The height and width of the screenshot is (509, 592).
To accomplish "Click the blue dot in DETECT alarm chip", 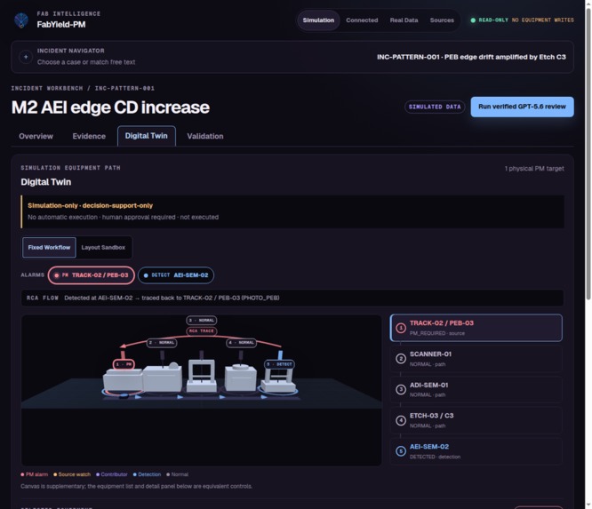I will click(146, 275).
